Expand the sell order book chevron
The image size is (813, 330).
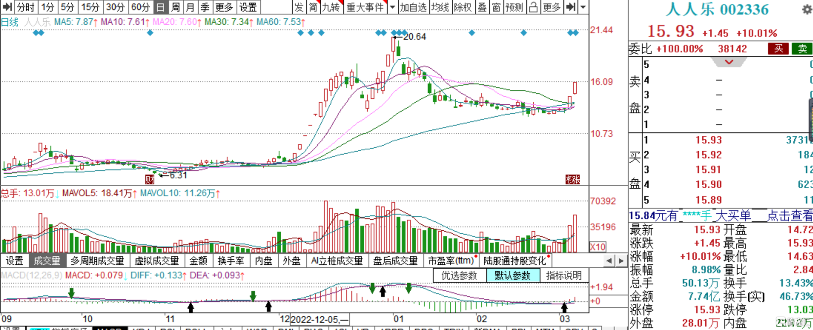(x=729, y=62)
